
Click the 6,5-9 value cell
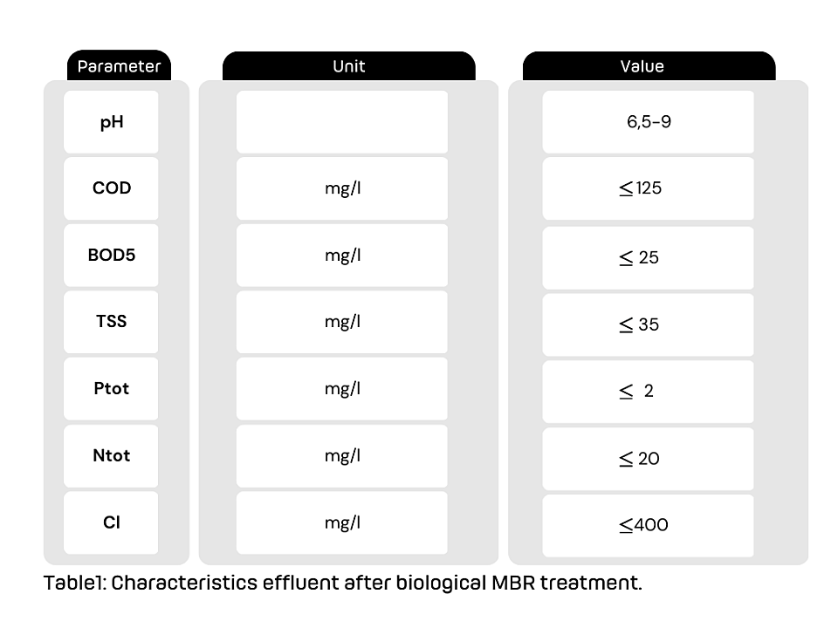coord(649,122)
